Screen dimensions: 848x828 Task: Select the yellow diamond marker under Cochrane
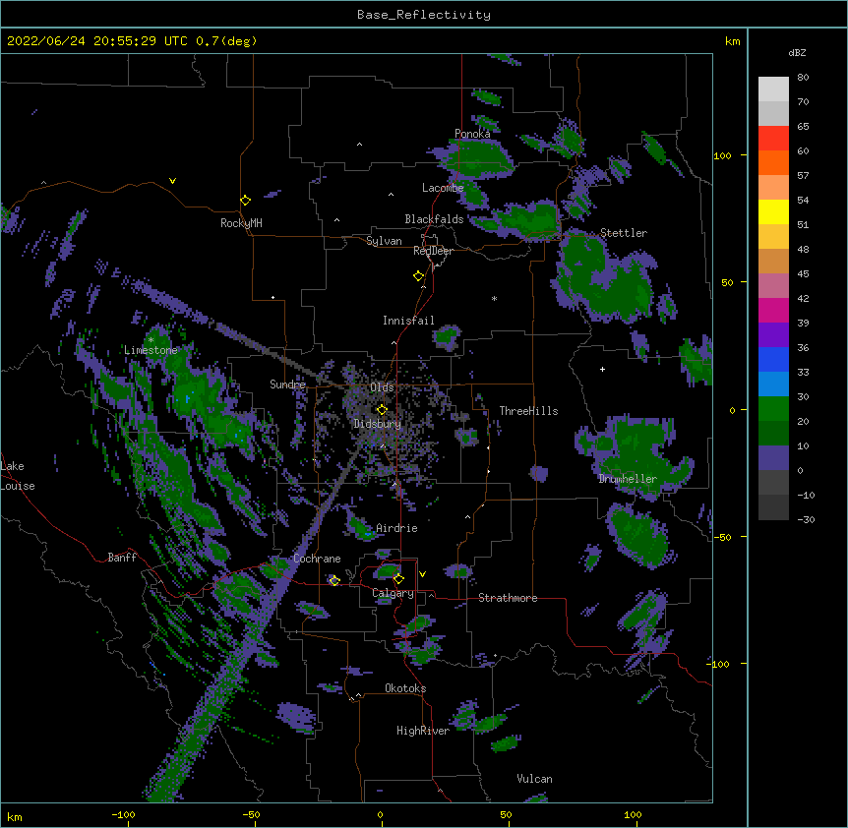[x=334, y=580]
